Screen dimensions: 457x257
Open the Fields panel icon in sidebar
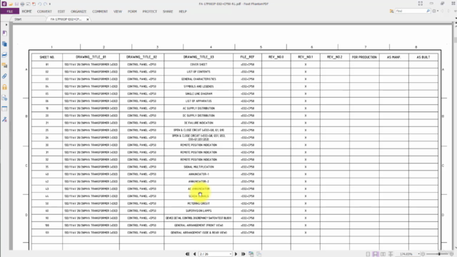[5, 109]
